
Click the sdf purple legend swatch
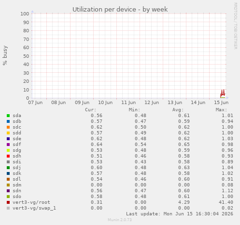pos(8,145)
